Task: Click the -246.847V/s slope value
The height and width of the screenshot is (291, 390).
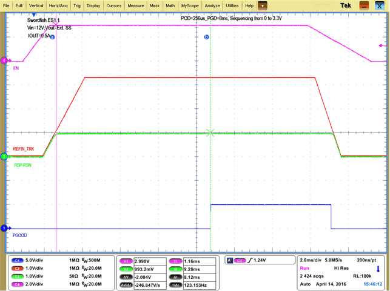Action: pyautogui.click(x=150, y=285)
